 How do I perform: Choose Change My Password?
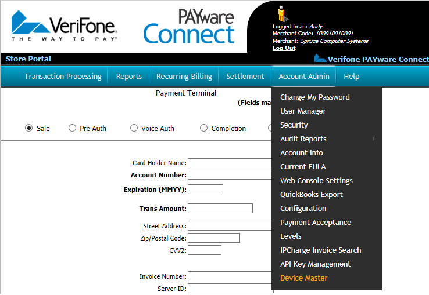(315, 97)
